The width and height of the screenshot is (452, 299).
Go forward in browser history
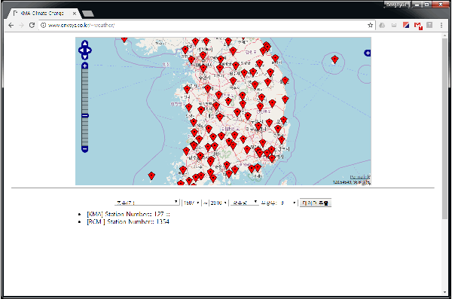21,26
